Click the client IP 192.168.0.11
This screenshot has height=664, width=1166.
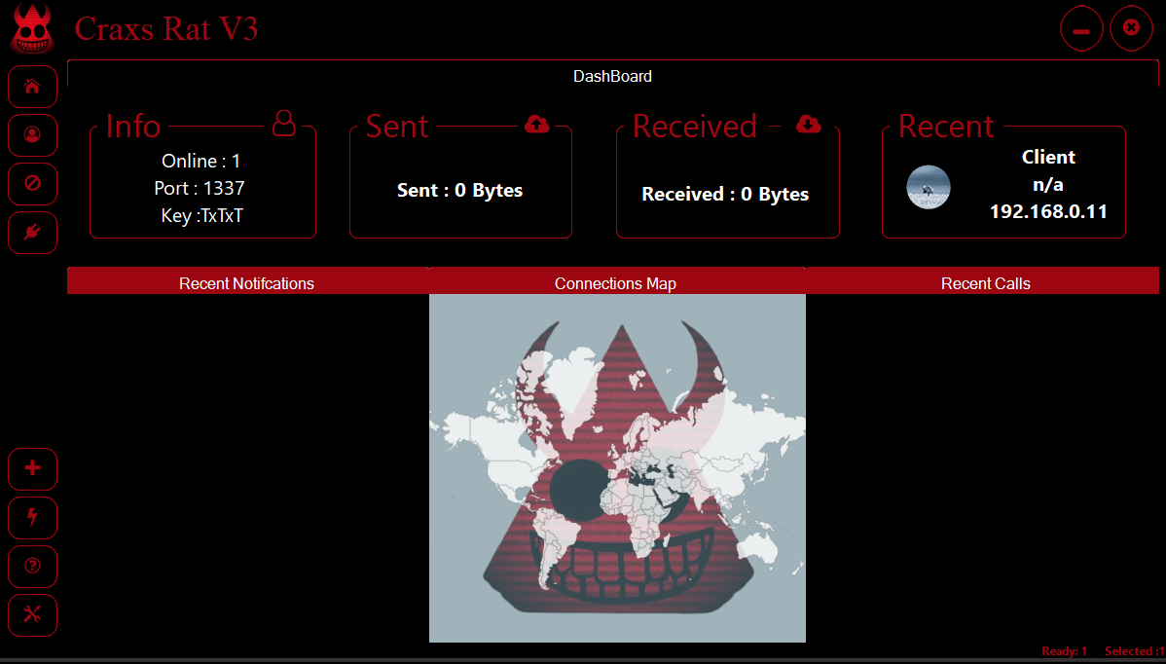pos(1048,212)
